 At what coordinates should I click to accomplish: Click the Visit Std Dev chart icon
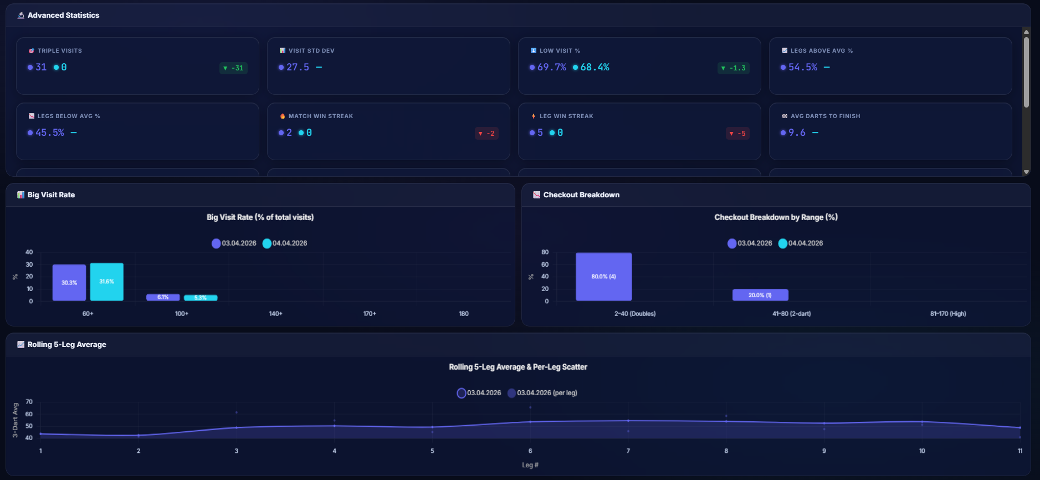[283, 50]
